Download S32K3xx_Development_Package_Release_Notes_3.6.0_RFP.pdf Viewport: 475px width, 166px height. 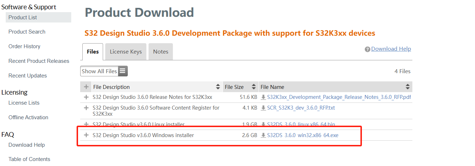(339, 97)
